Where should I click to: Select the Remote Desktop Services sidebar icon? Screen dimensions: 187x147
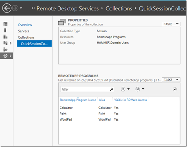click(x=5, y=56)
